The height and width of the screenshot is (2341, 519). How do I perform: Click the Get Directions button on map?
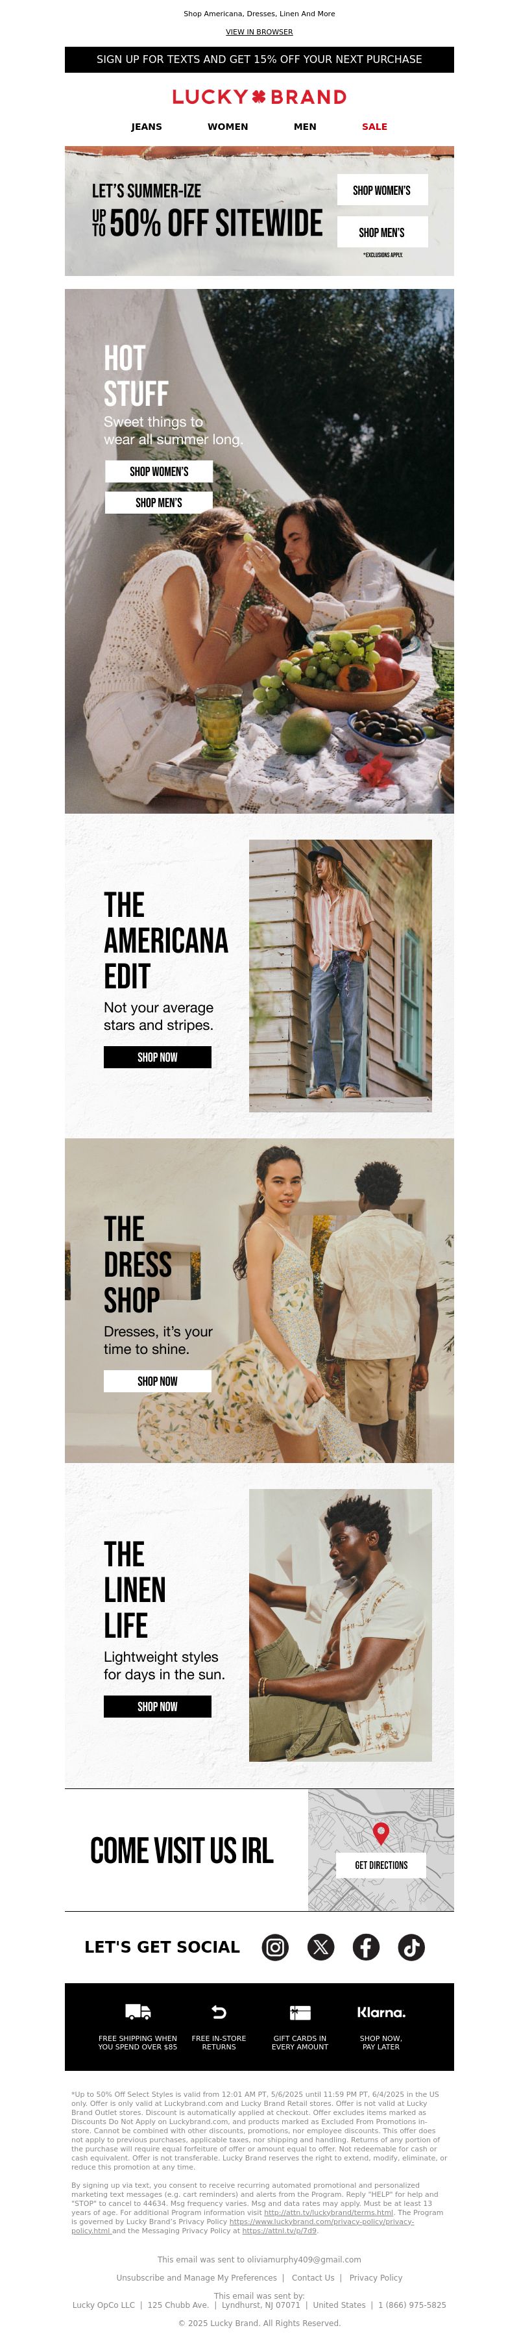pyautogui.click(x=381, y=1865)
